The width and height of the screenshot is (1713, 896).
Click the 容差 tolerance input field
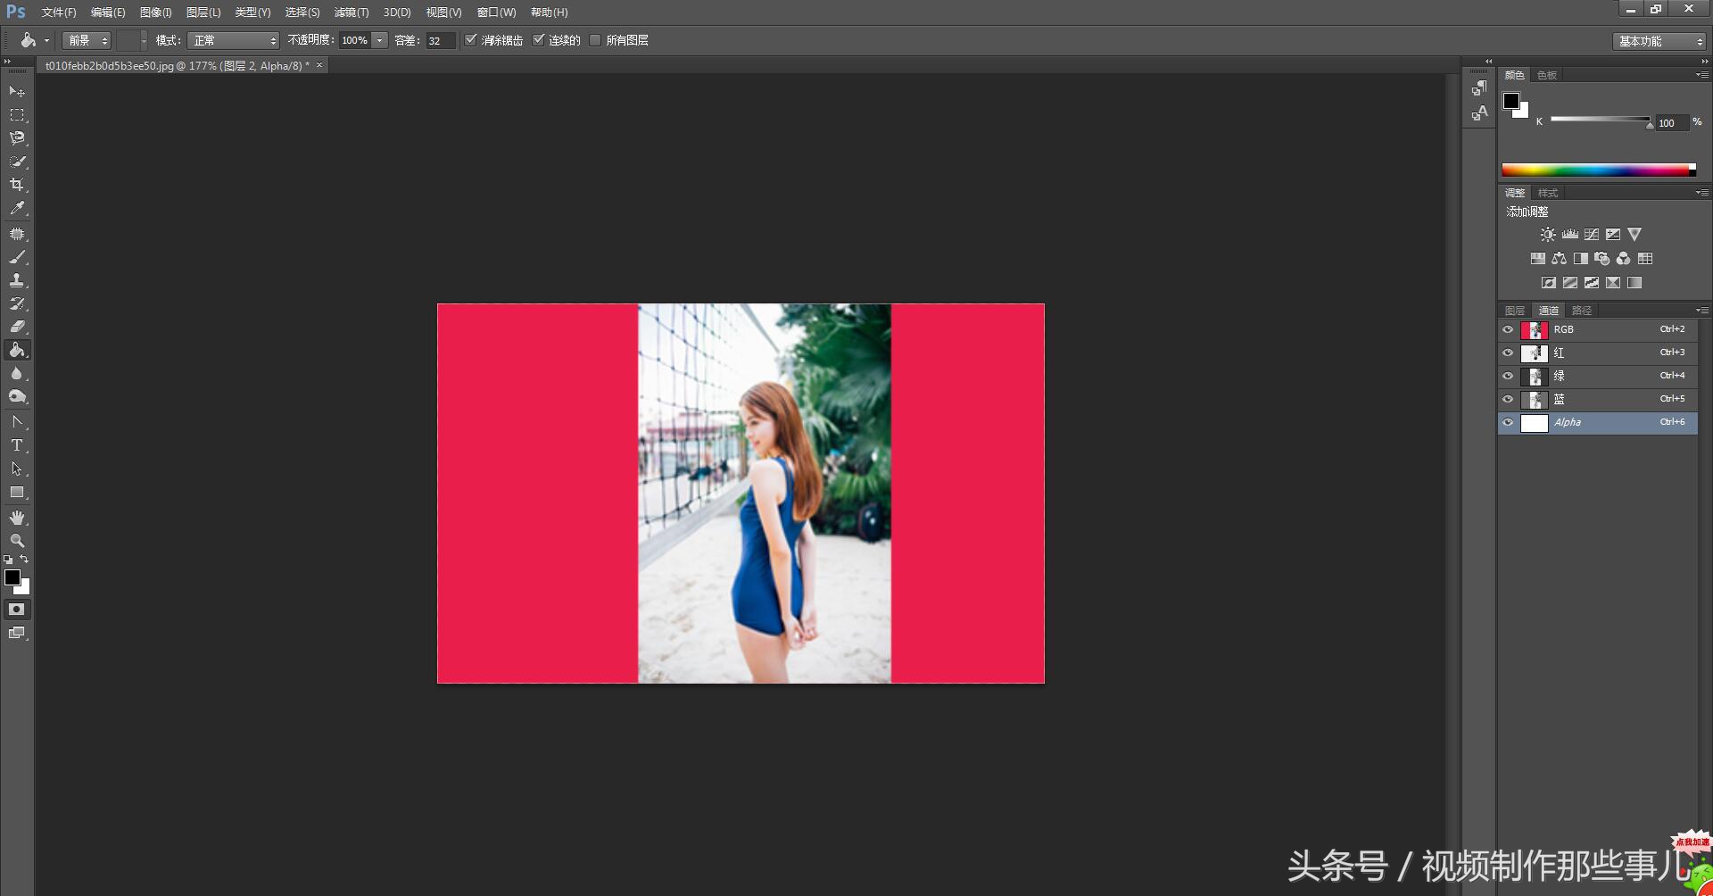(440, 41)
